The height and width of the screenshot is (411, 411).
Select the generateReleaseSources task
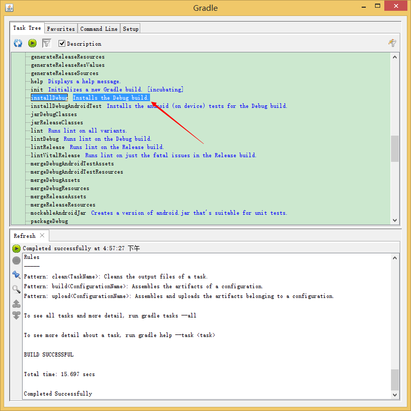(65, 73)
